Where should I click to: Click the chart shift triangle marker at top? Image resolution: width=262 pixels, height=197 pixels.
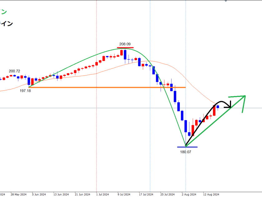click(x=226, y=1)
